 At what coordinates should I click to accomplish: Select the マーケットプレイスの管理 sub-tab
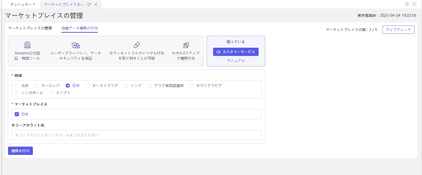pos(30,28)
